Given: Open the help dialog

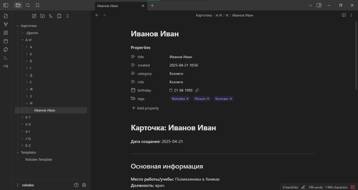Looking at the screenshot, I should (x=76, y=185).
